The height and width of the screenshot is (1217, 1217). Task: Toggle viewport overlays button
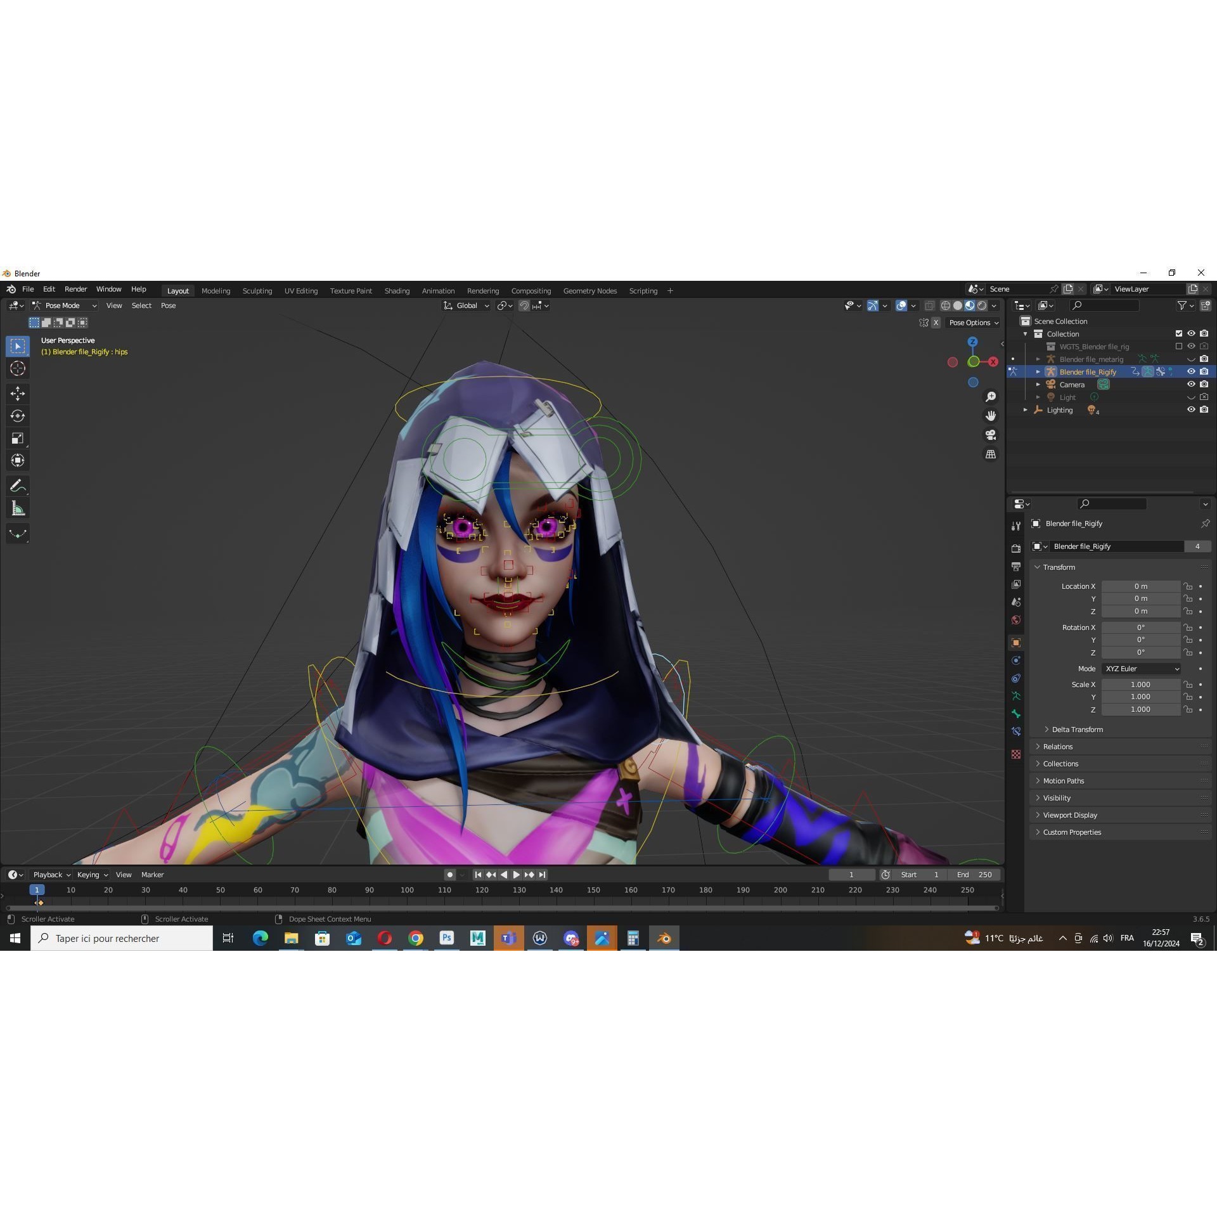point(901,306)
